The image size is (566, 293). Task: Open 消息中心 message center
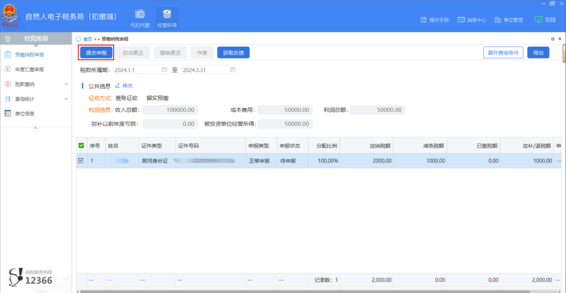[472, 20]
